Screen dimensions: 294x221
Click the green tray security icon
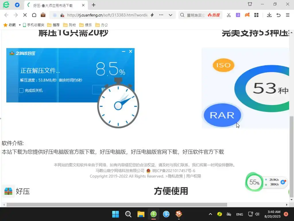220,214
